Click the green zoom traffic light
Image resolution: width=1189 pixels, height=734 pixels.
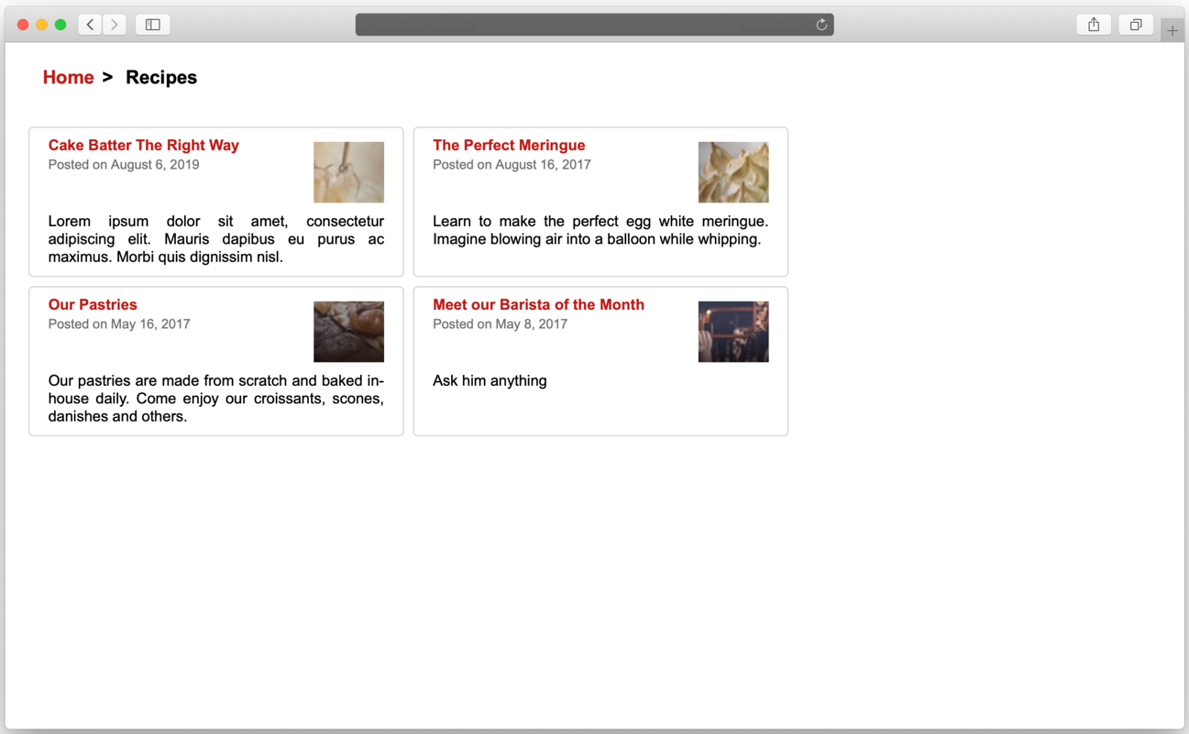tap(60, 25)
